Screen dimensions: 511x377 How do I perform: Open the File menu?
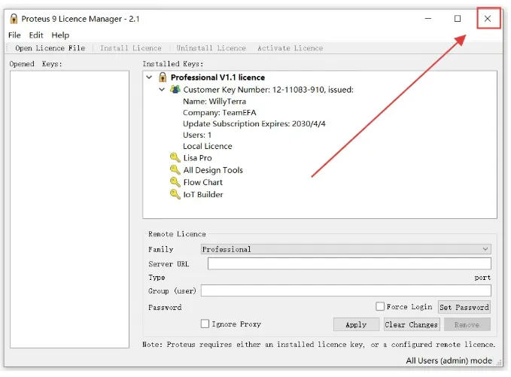click(x=14, y=35)
